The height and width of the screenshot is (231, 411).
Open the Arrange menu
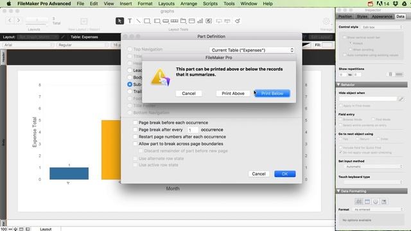click(189, 4)
